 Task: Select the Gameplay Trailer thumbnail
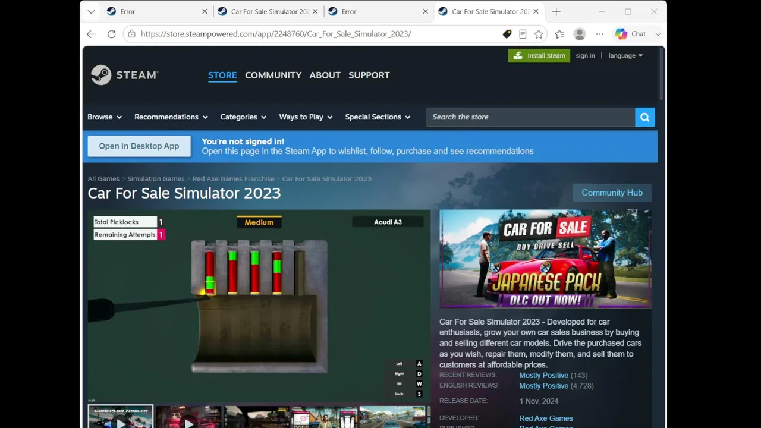121,417
